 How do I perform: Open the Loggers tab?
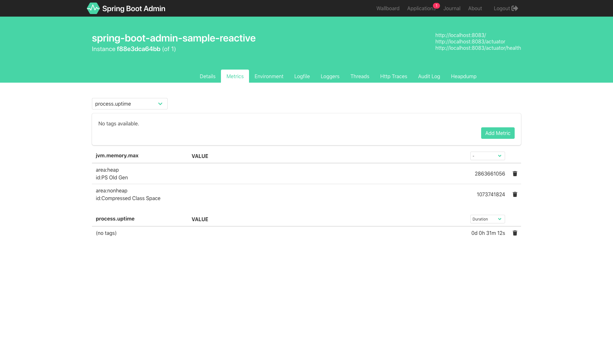(x=330, y=76)
